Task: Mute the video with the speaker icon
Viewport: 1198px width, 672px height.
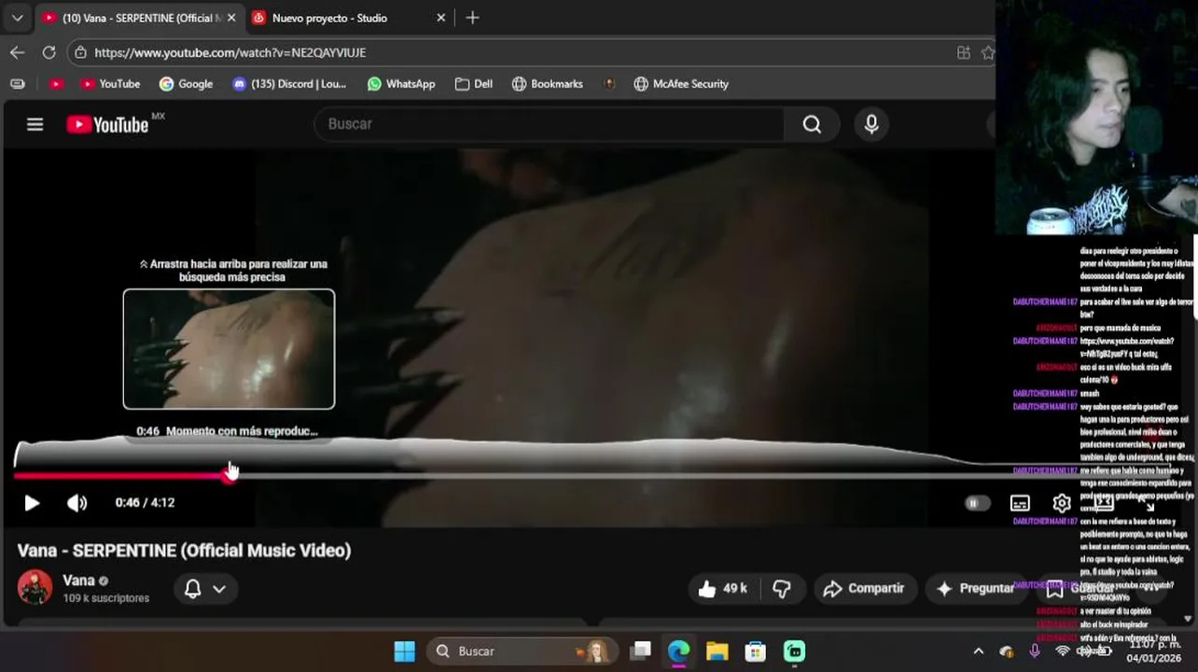Action: coord(77,503)
